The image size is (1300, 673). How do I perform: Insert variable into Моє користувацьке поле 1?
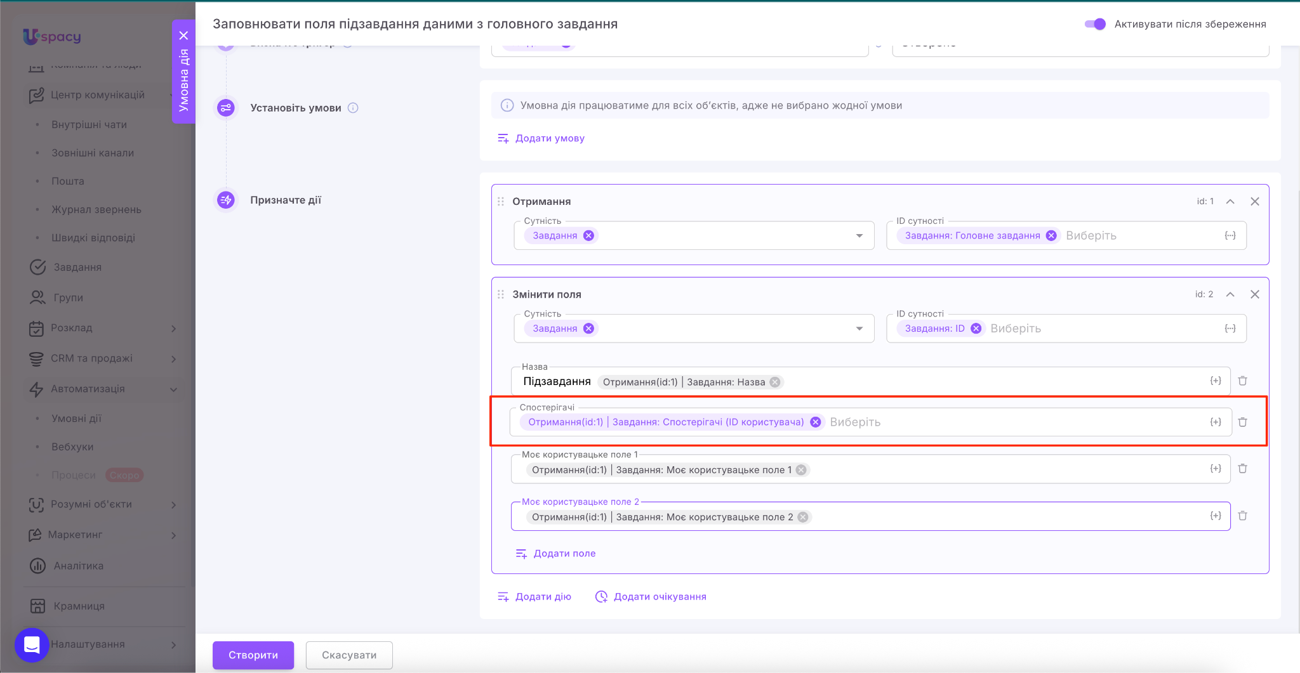(1215, 469)
